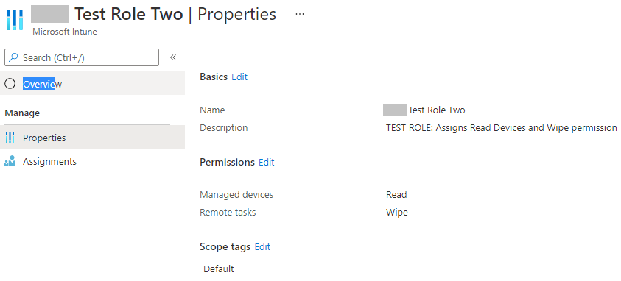Select Properties in the Manage section
The image size is (621, 281).
pyautogui.click(x=92, y=137)
